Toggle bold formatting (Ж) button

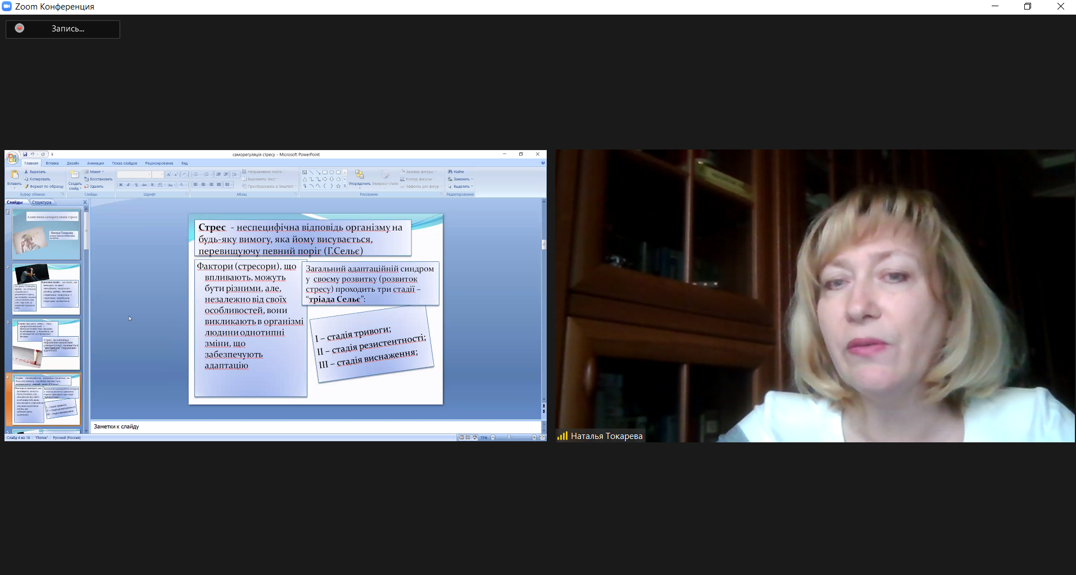[121, 184]
